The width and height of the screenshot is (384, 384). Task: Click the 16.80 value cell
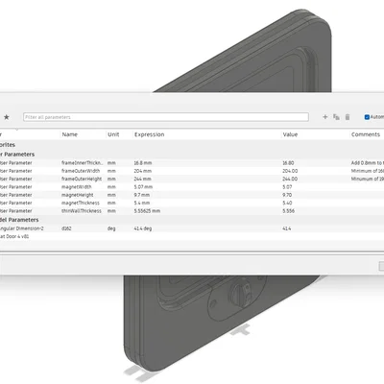point(288,163)
